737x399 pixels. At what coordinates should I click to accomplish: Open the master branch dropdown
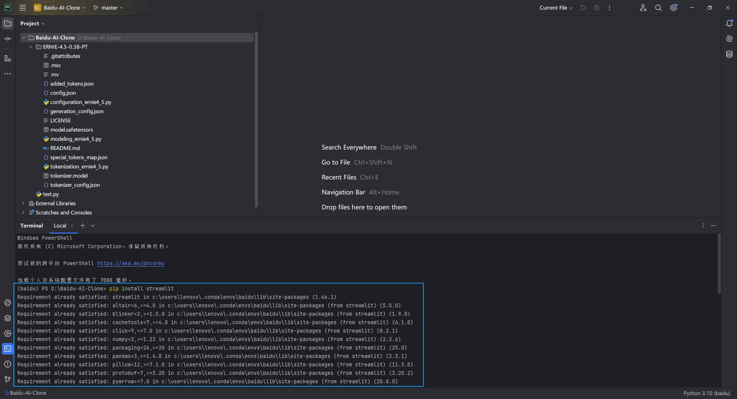tap(108, 8)
